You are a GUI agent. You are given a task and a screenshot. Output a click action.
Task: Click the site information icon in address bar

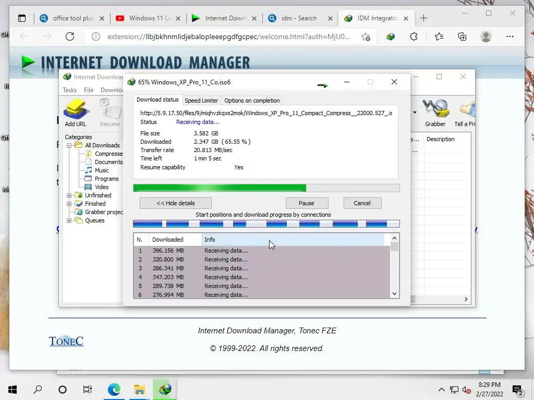coord(96,36)
